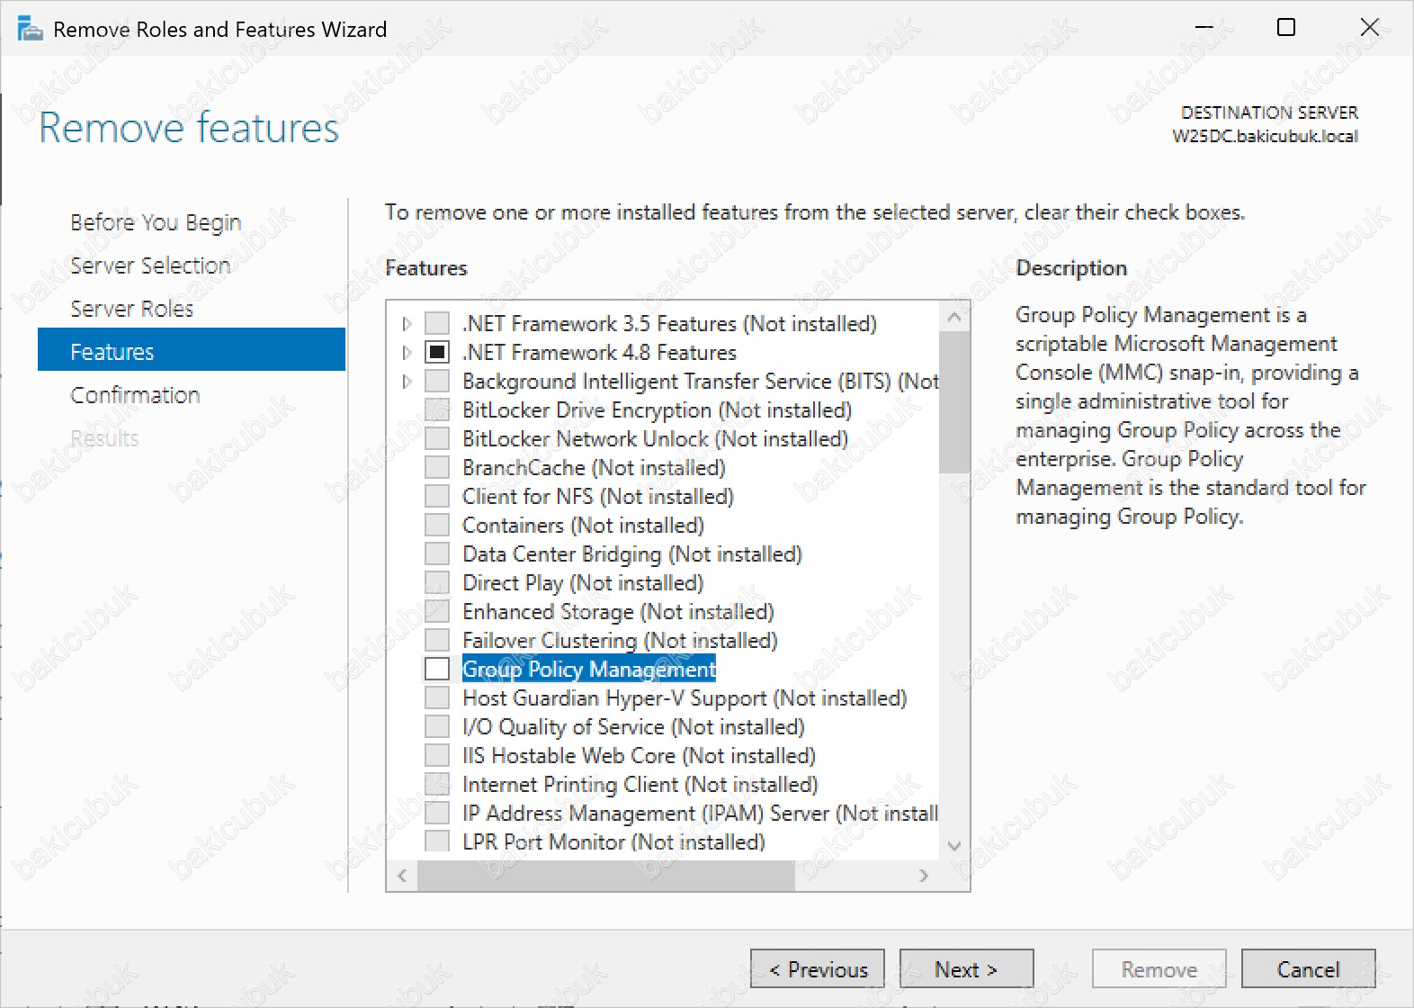Minimize the wizard window
Viewport: 1414px width, 1008px height.
[x=1204, y=28]
